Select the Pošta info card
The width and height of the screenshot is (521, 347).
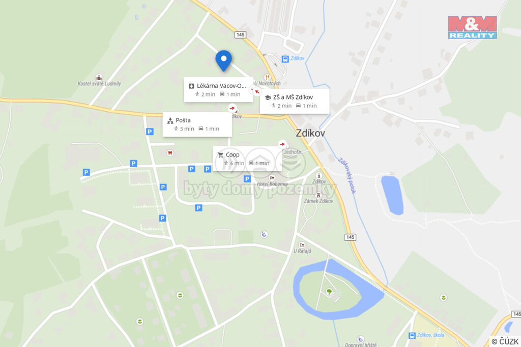[x=197, y=124]
